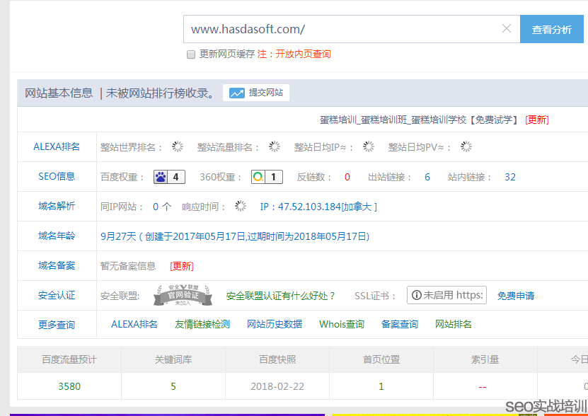This screenshot has height=416, width=588.
Task: Click inside the website URL input field
Action: (318, 29)
